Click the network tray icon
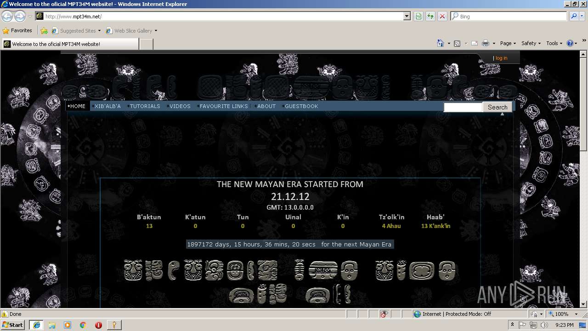This screenshot has width=588, height=331. point(533,325)
